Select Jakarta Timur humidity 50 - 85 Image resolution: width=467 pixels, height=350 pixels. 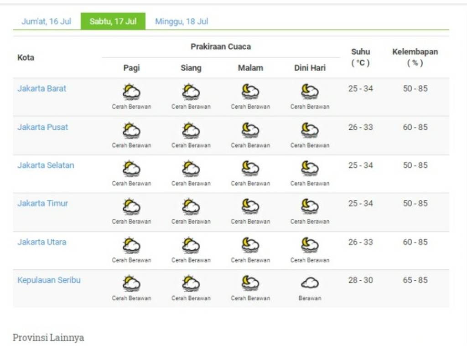(415, 203)
